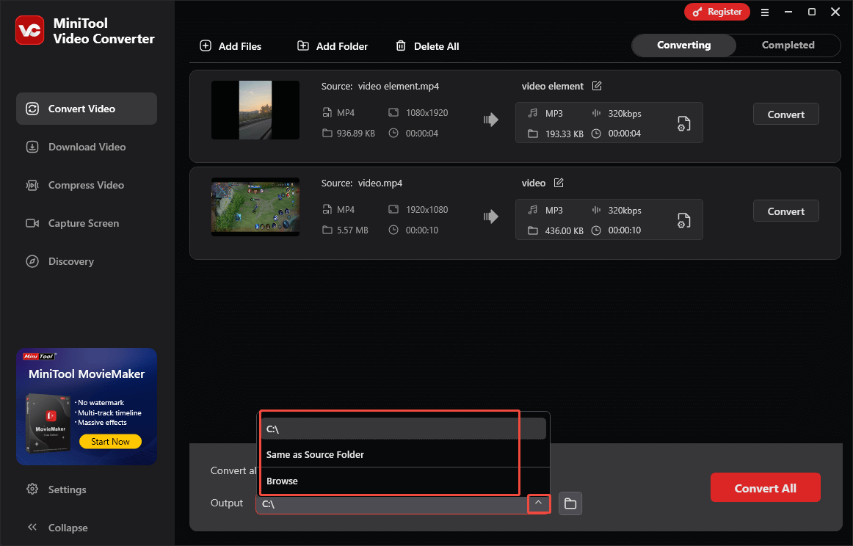
Task: Click the Delete All trash icon
Action: pos(401,46)
